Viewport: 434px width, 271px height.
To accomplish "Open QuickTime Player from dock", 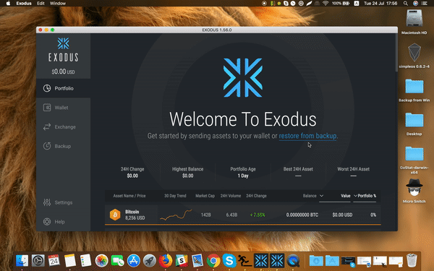I will coord(293,260).
